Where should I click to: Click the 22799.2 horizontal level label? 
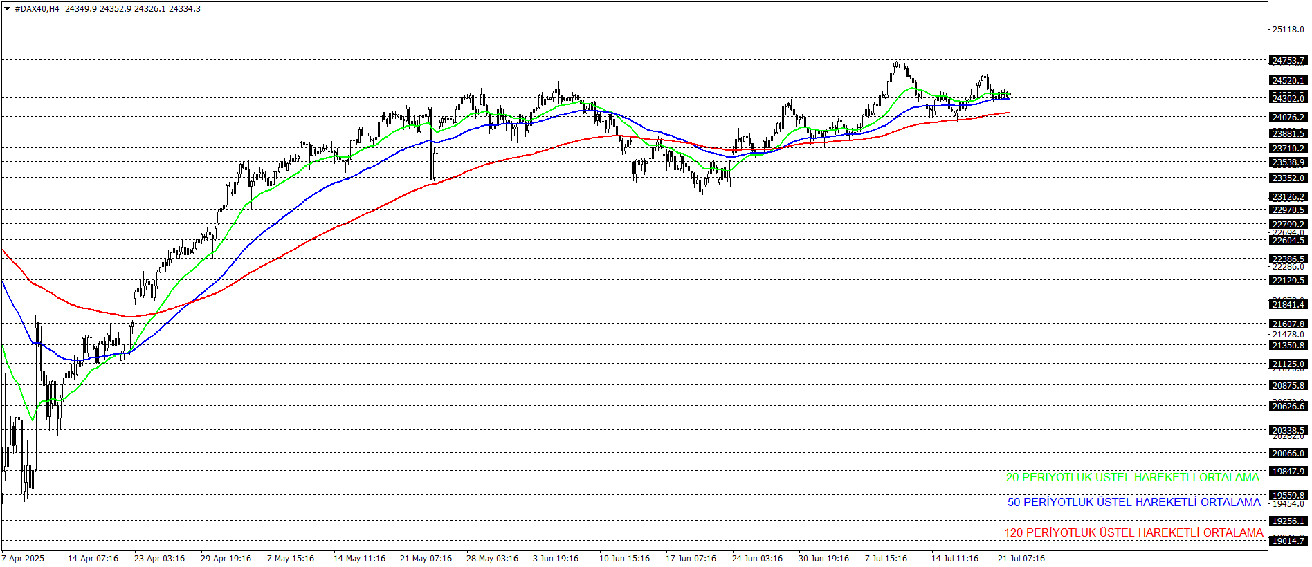[x=1288, y=225]
